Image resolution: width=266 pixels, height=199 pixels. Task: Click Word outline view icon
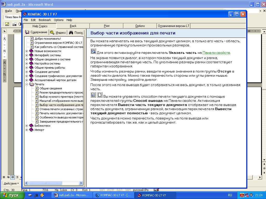click(x=17, y=177)
